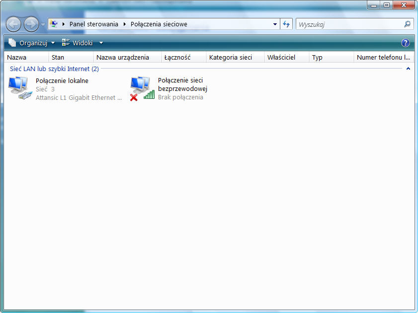Click the Widoki view-mode icon
This screenshot has height=313, width=418.
pyautogui.click(x=66, y=43)
